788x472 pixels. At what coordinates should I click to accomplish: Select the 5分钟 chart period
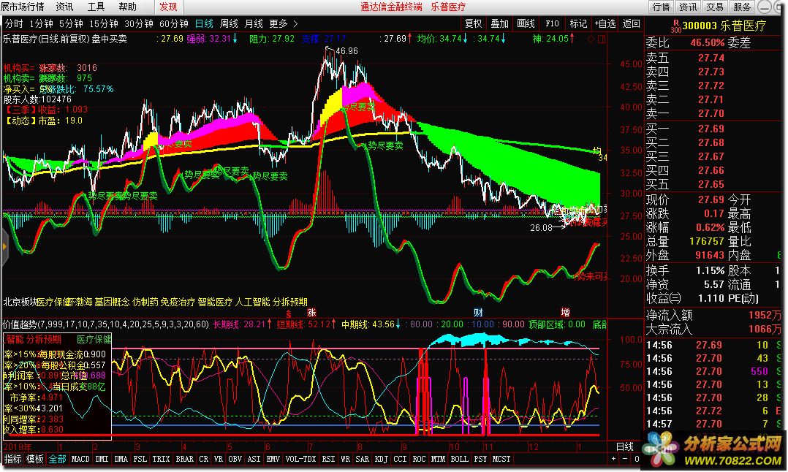click(x=71, y=23)
